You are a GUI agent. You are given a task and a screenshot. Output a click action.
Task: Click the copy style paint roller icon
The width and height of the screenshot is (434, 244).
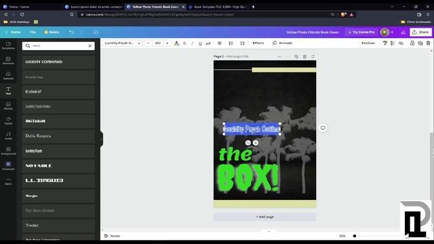[384, 43]
